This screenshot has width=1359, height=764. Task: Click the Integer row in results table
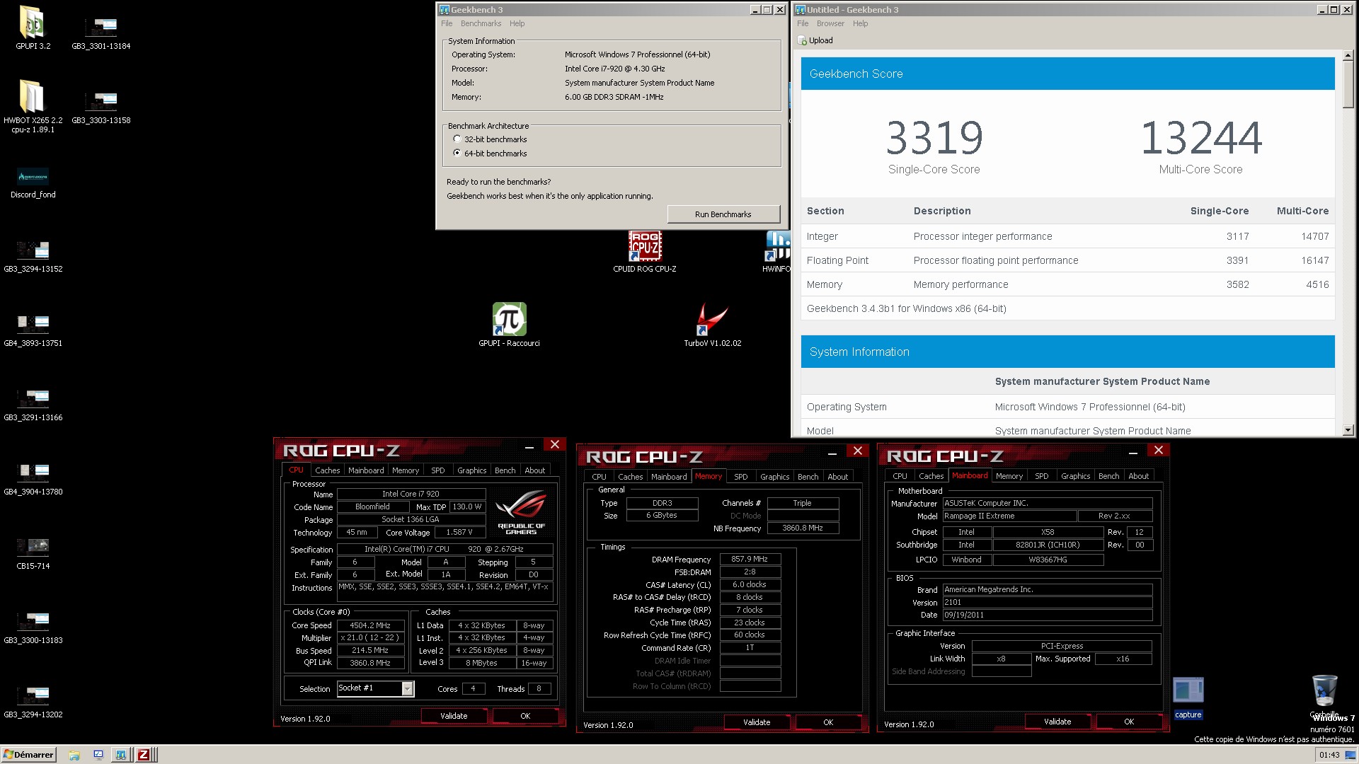tap(1067, 236)
